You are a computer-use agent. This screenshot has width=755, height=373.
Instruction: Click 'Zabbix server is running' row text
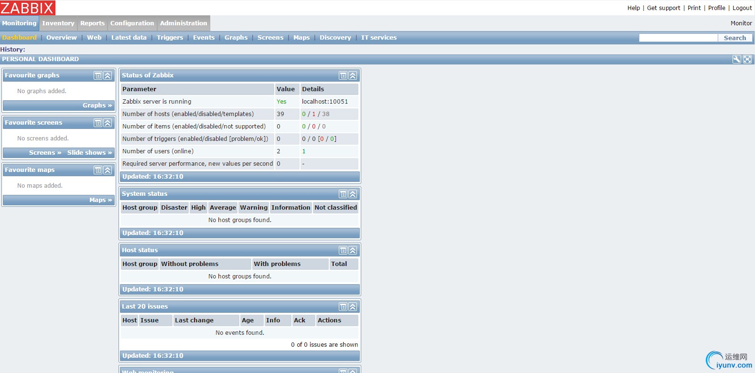(x=157, y=102)
